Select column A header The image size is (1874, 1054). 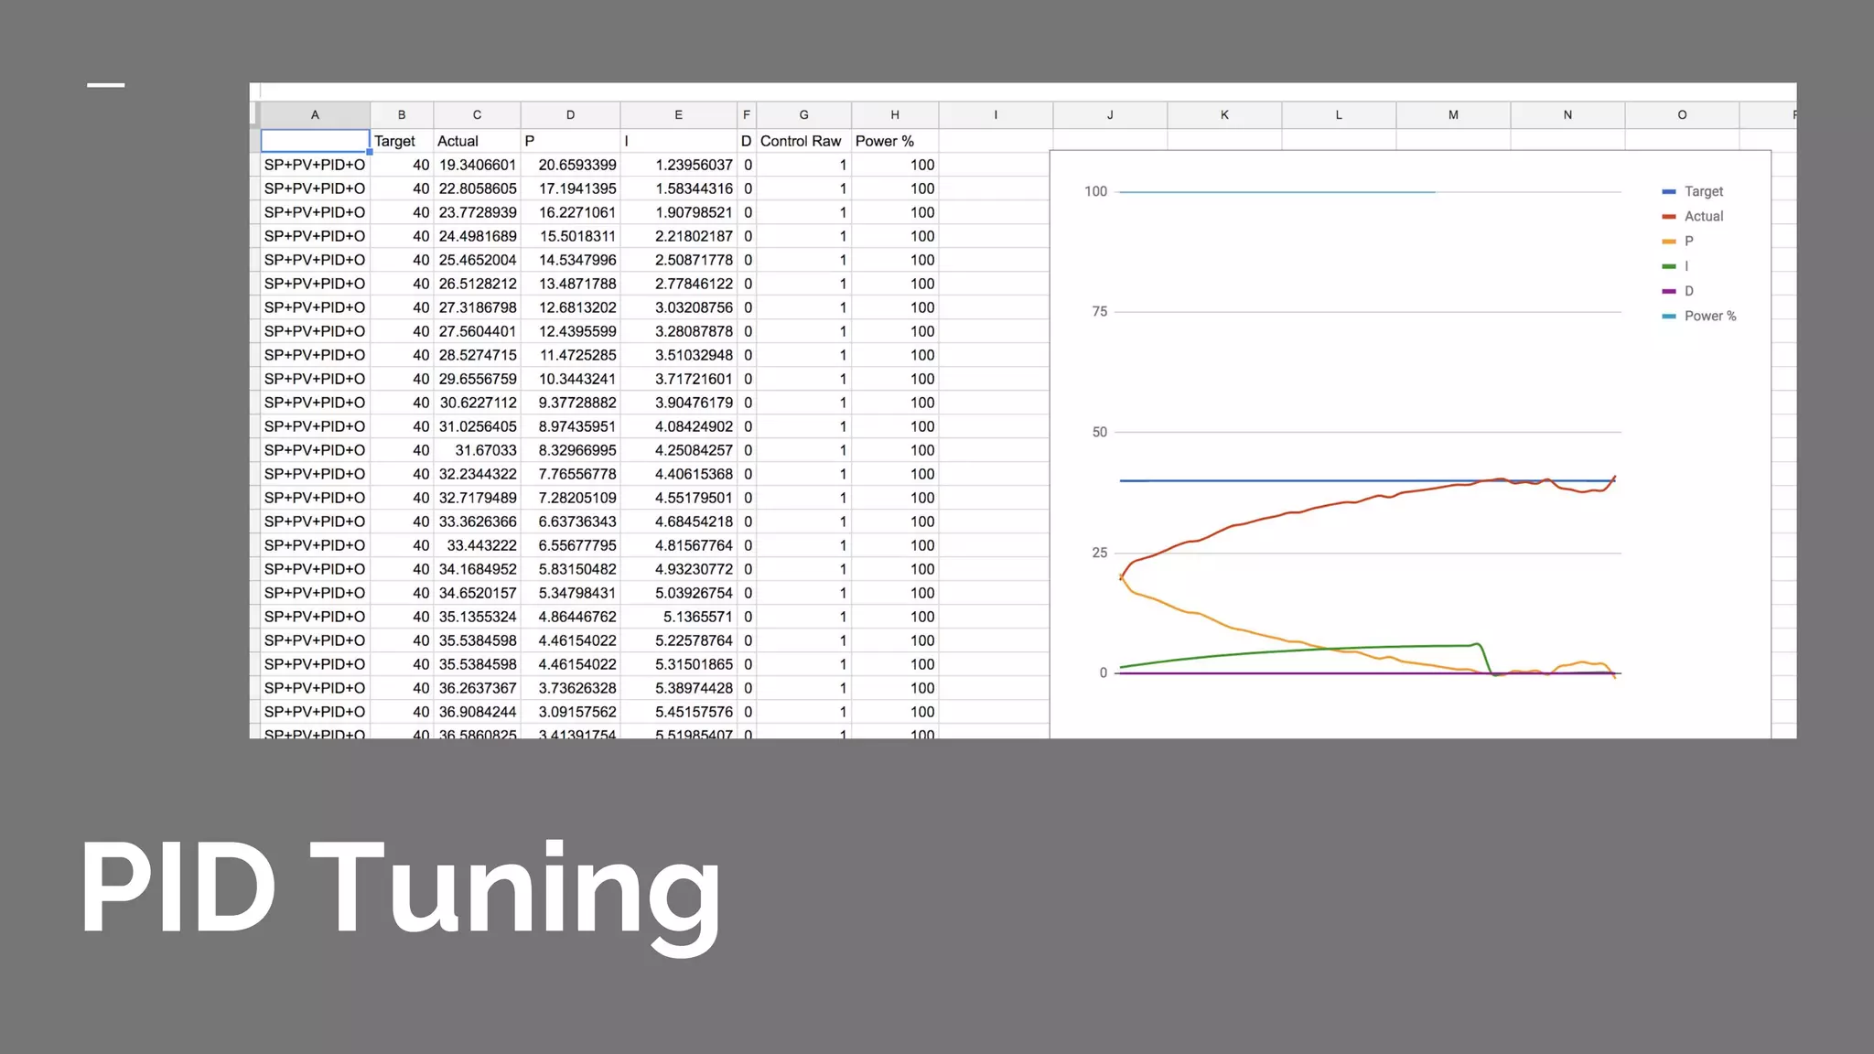(x=315, y=115)
